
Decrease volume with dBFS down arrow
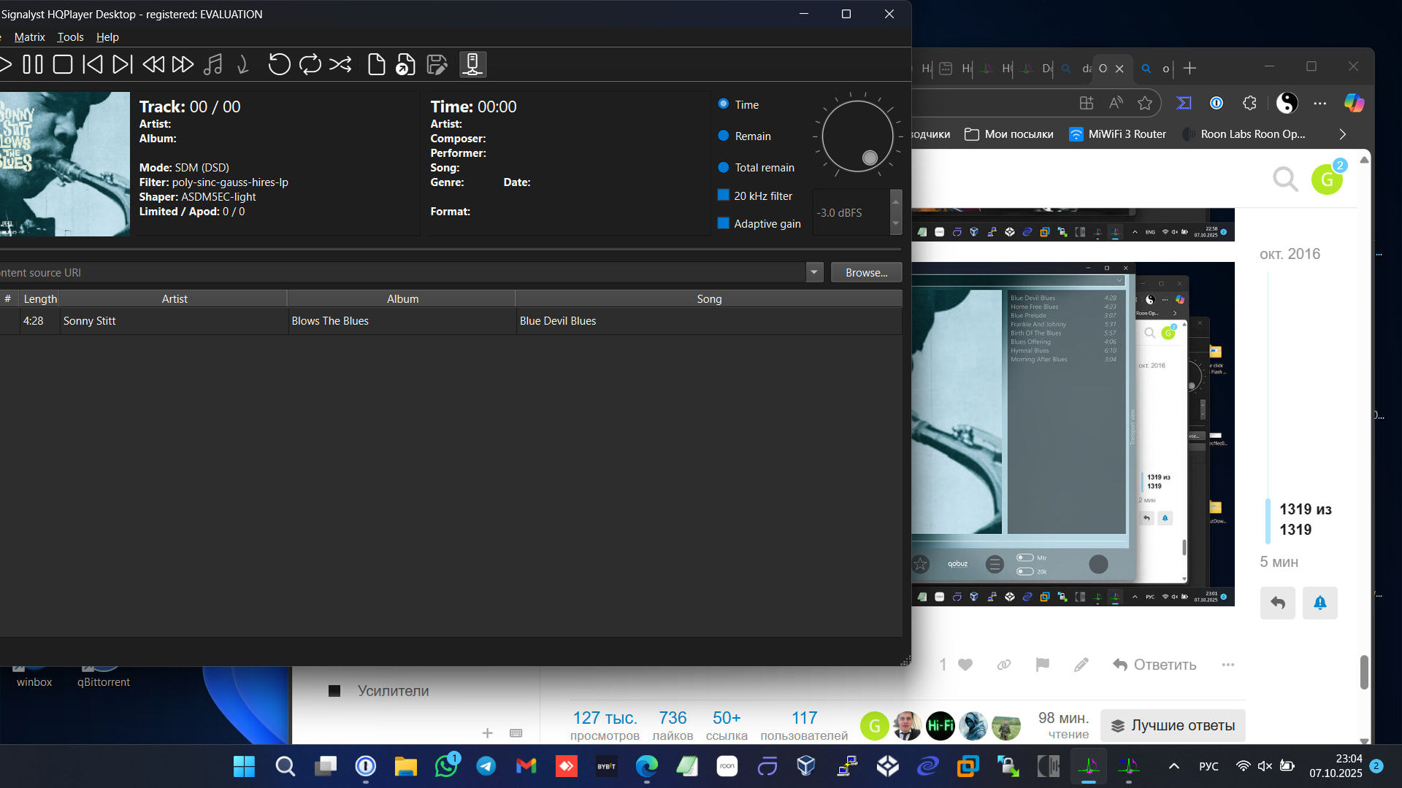896,225
